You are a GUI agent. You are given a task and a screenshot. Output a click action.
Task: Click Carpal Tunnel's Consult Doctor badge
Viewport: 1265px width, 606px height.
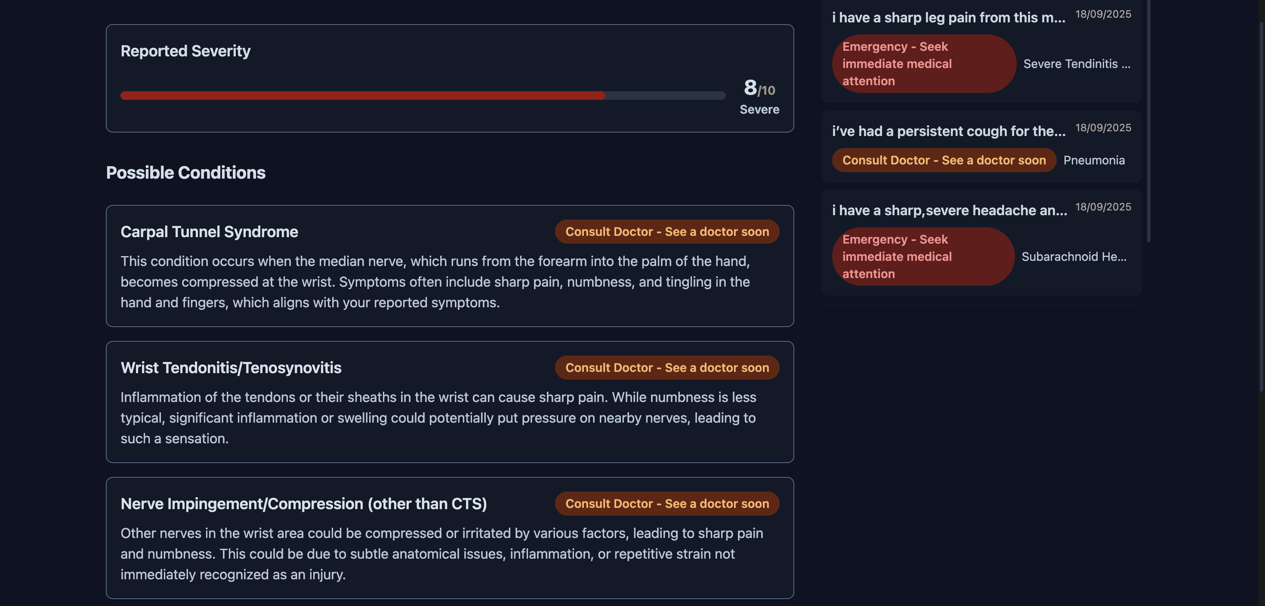click(x=666, y=231)
